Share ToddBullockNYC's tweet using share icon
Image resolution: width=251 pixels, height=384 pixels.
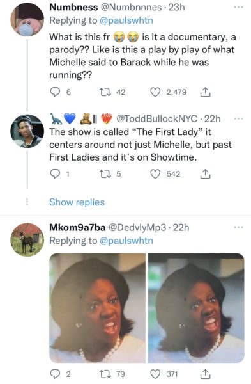click(x=205, y=173)
